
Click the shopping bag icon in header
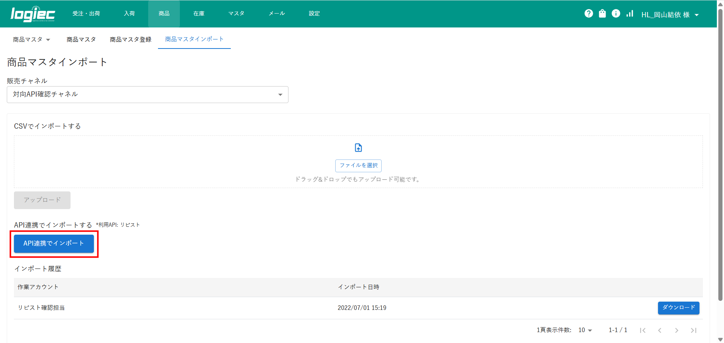point(602,14)
